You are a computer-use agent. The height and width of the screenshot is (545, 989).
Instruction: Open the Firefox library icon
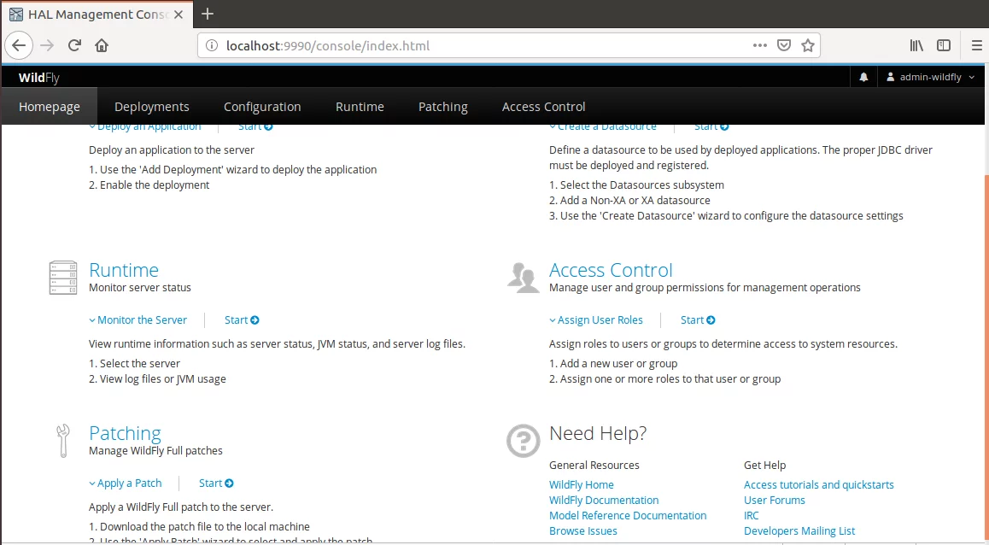[x=916, y=45]
